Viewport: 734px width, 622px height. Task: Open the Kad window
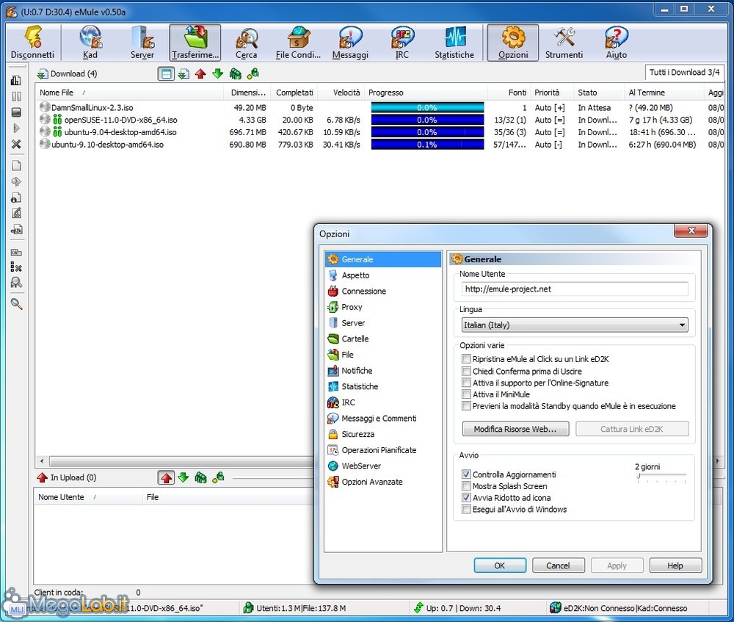(90, 43)
